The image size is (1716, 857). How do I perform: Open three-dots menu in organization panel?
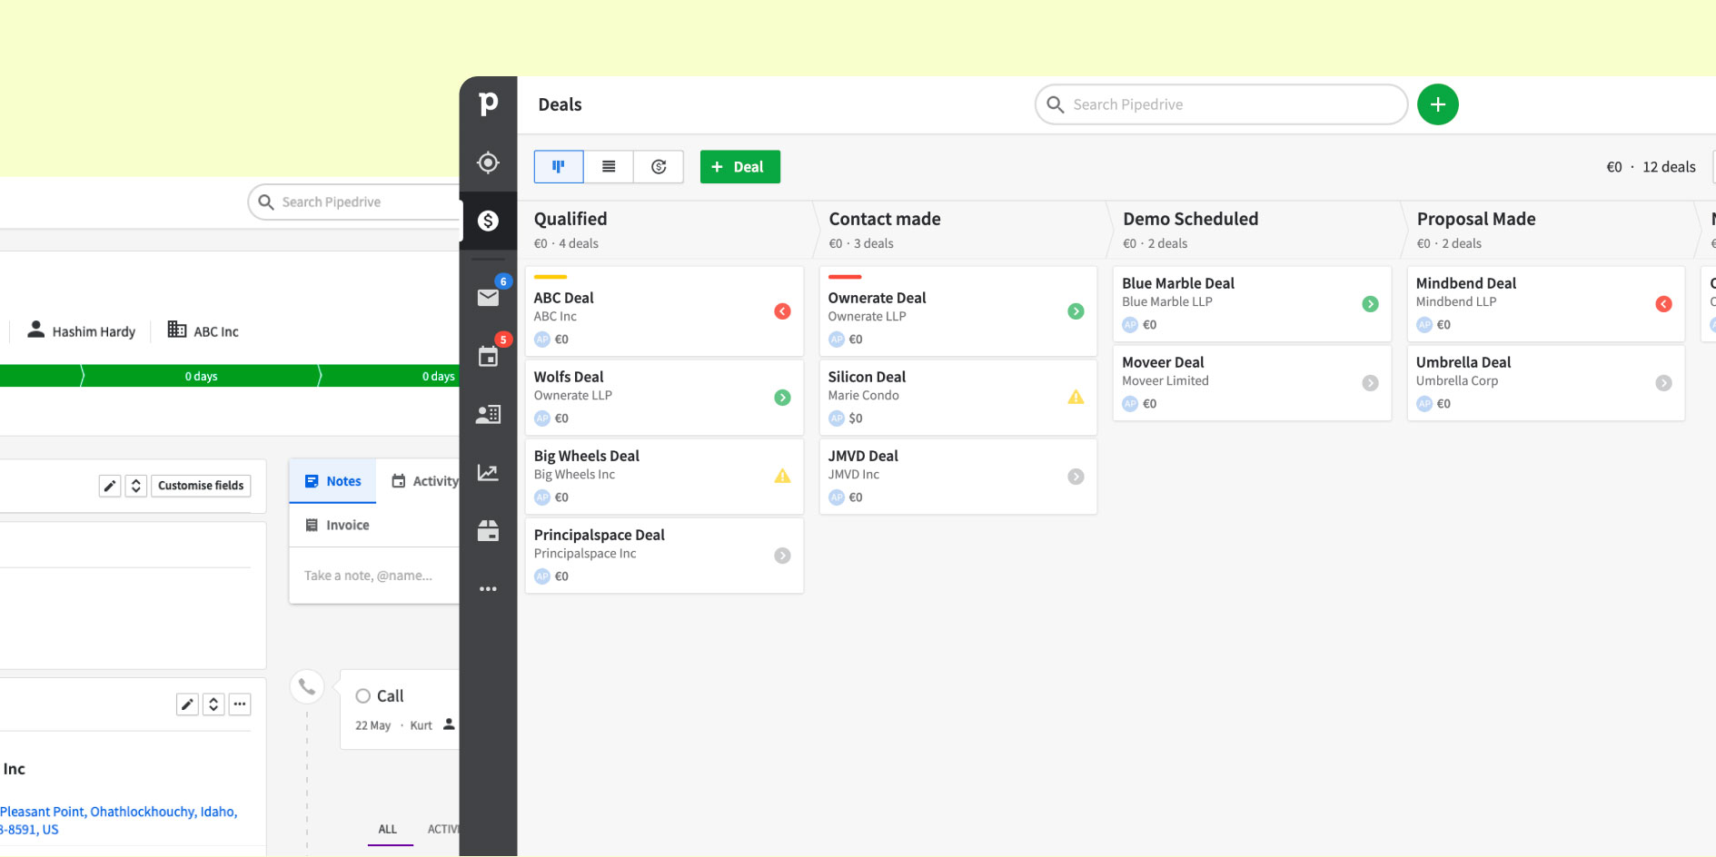(240, 704)
